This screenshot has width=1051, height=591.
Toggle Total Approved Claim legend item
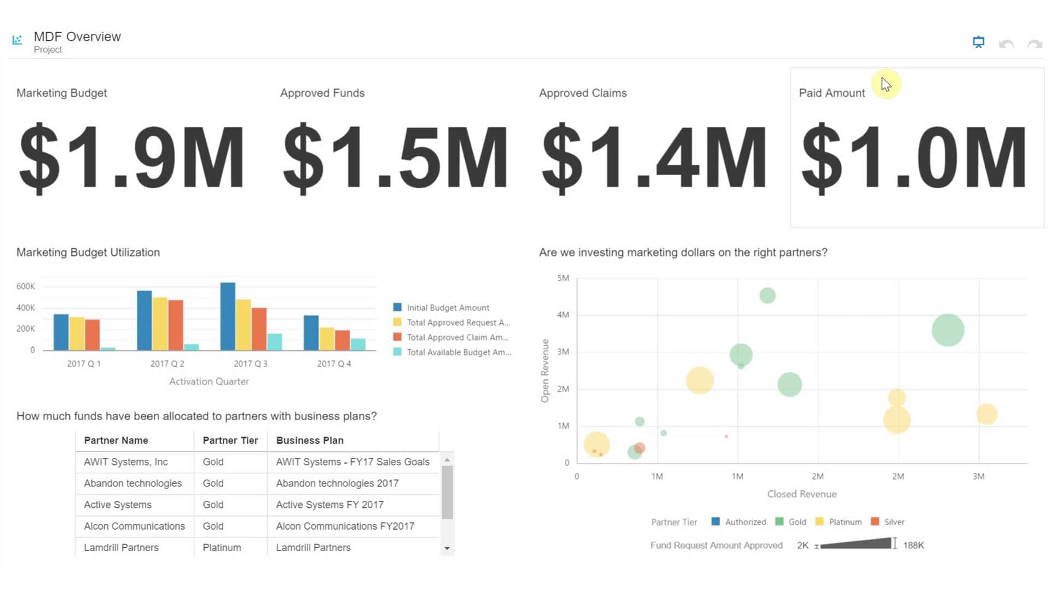click(457, 338)
